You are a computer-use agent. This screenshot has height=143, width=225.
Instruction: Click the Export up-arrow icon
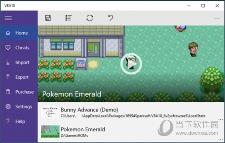8,77
